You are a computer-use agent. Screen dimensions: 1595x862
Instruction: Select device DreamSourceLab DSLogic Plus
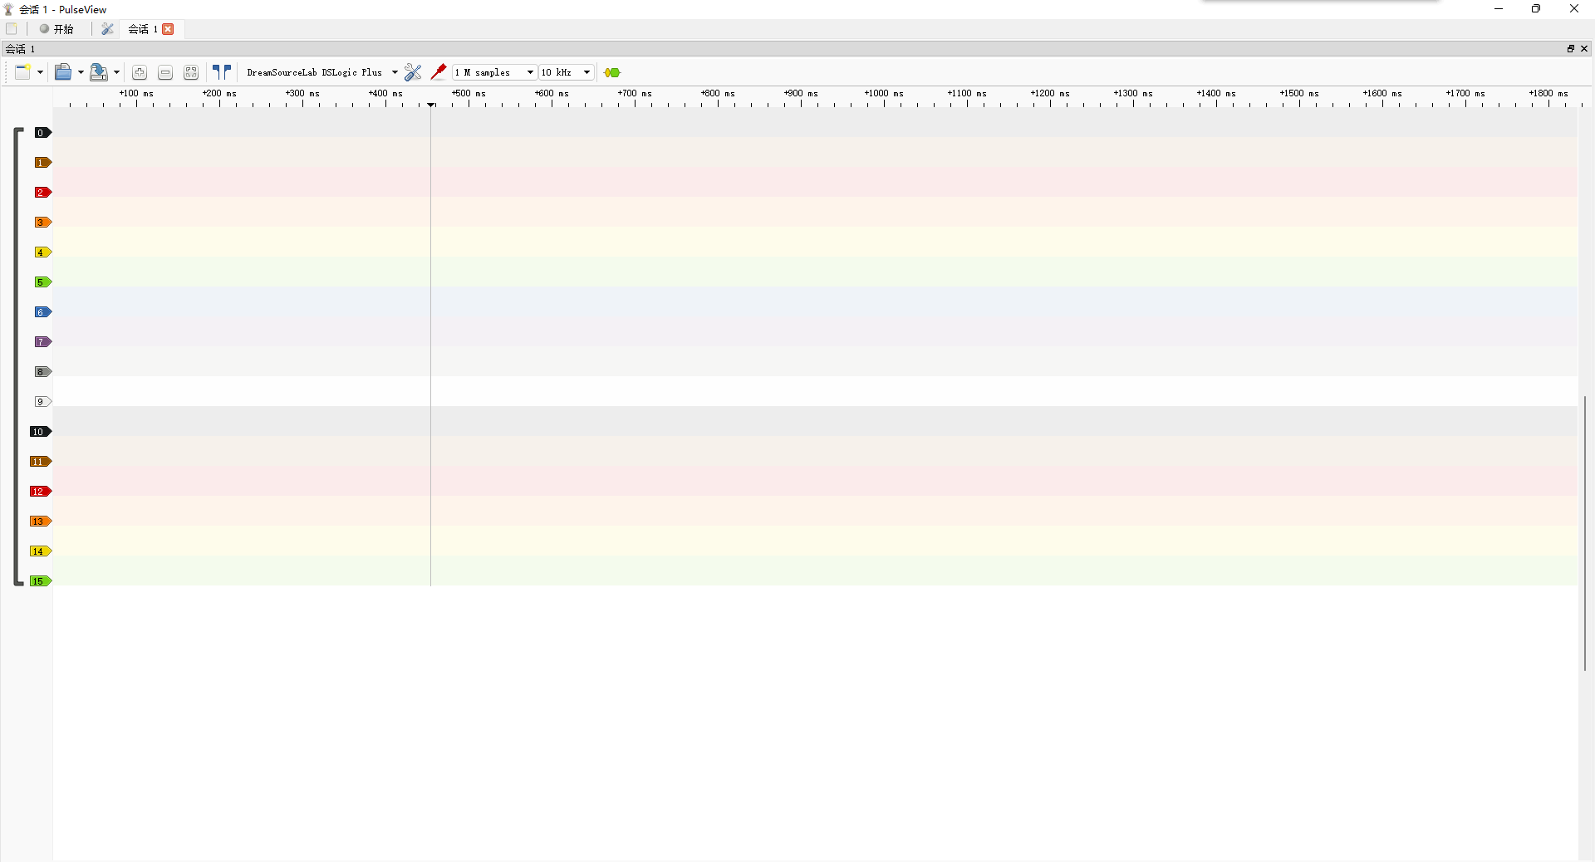click(315, 72)
